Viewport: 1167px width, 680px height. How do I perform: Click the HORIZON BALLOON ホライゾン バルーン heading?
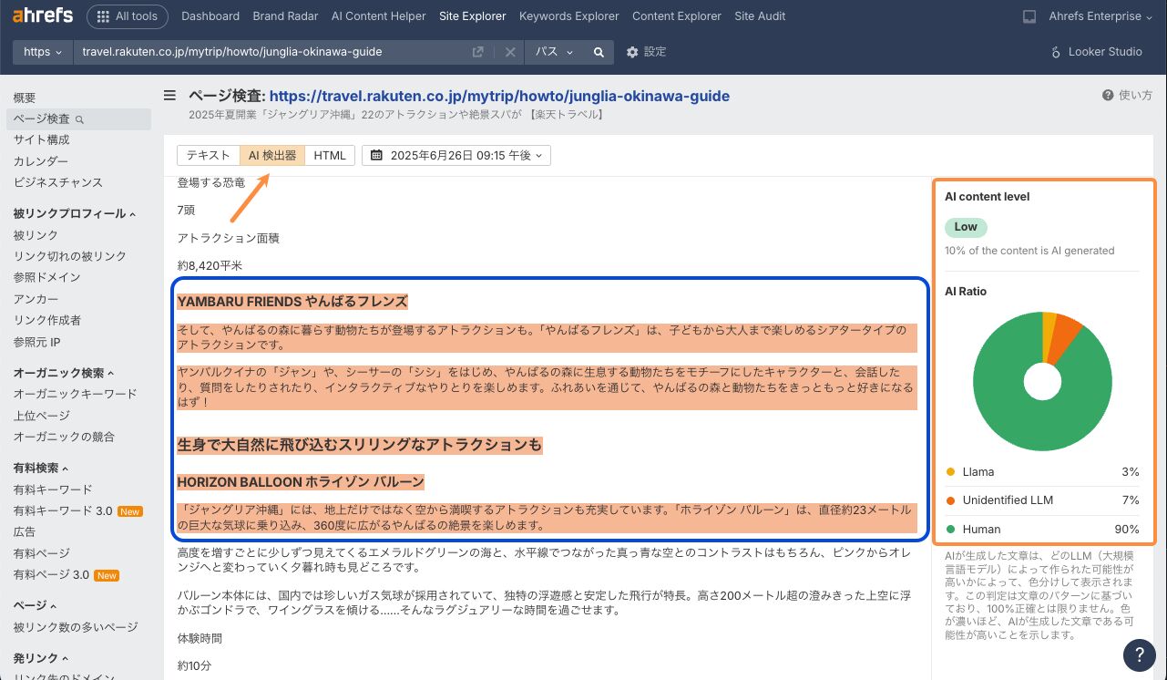pyautogui.click(x=301, y=481)
